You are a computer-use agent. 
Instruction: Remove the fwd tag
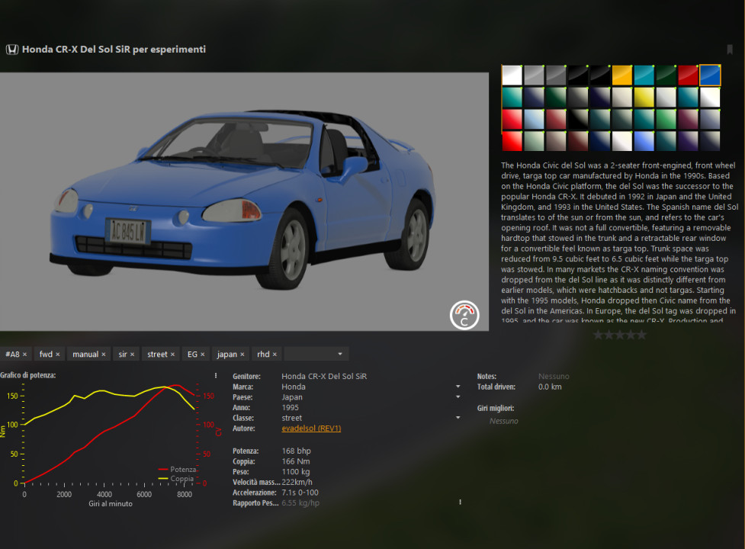click(57, 355)
